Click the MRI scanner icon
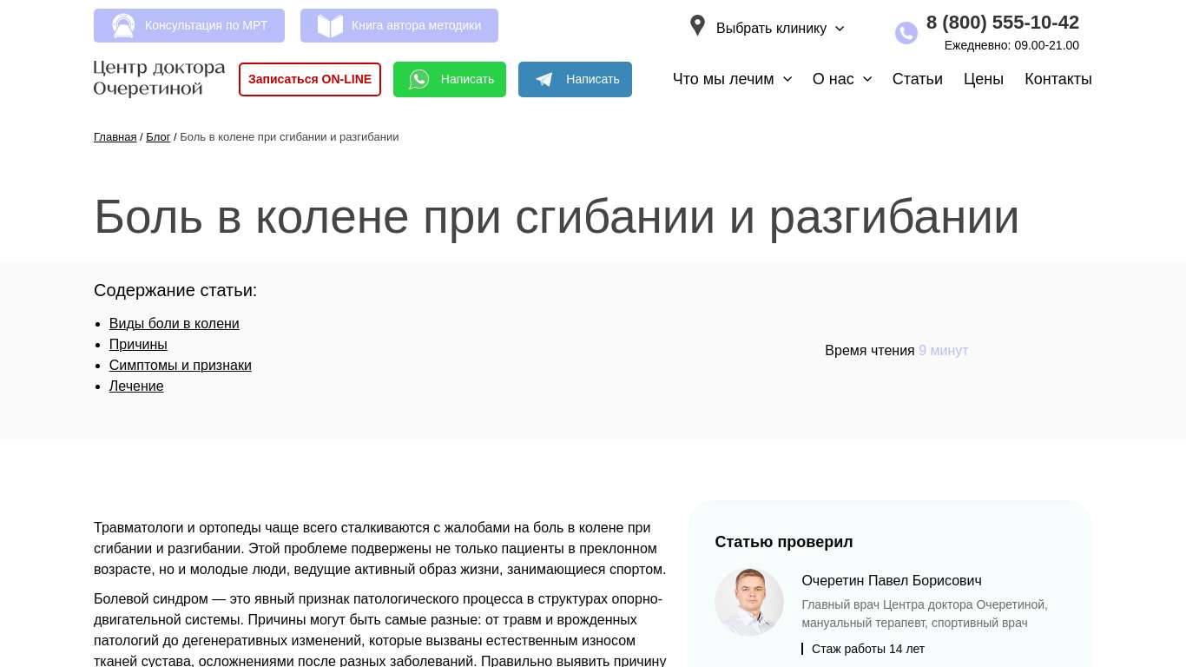The image size is (1186, 667). pos(123,26)
